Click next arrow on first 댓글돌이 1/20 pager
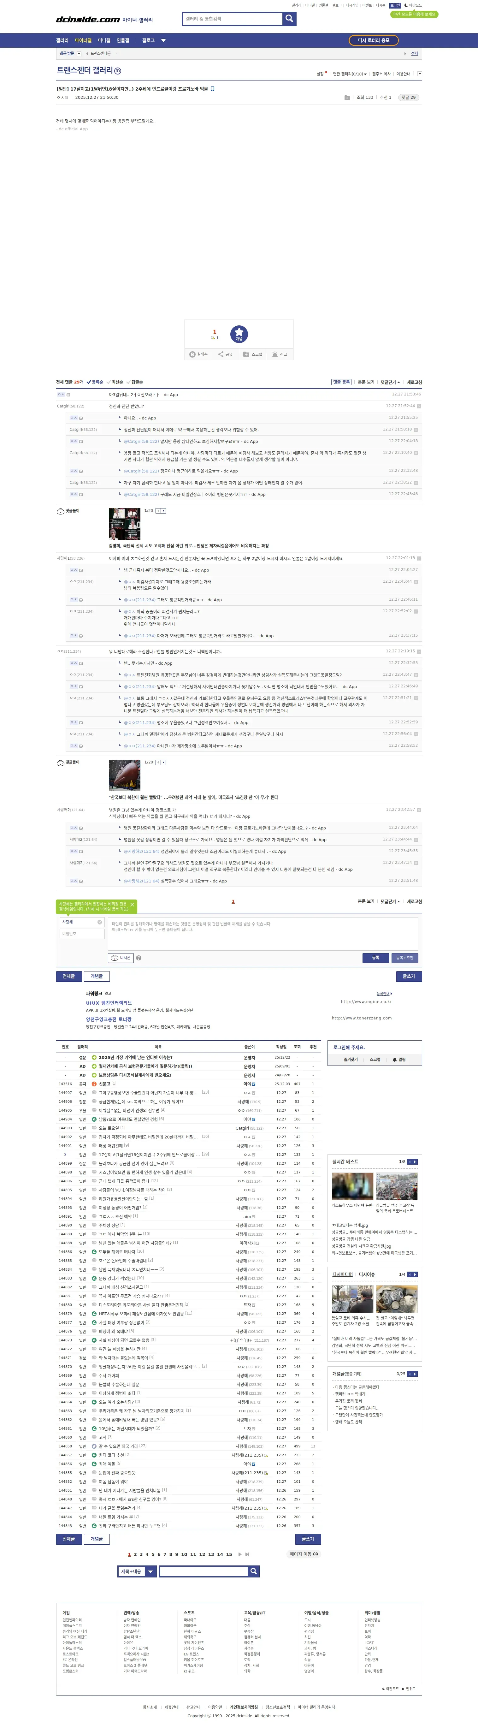This screenshot has width=478, height=1734. 164,510
